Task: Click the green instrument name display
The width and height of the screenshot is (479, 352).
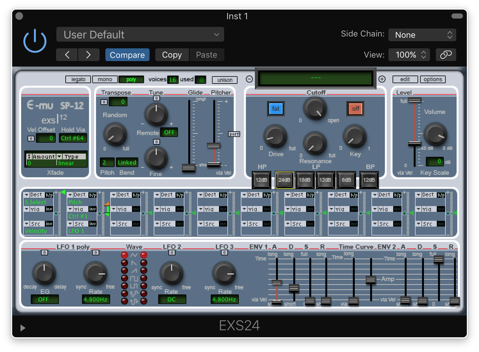Action: pos(315,78)
